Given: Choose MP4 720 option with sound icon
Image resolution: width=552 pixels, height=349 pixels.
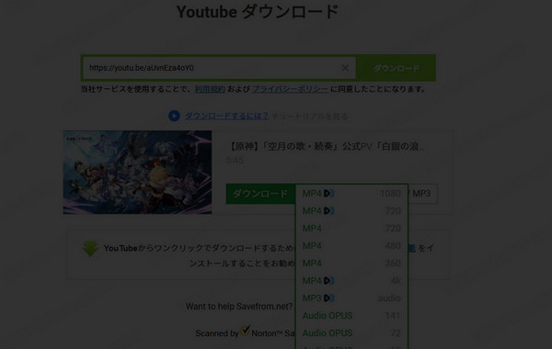Looking at the screenshot, I should tap(351, 211).
